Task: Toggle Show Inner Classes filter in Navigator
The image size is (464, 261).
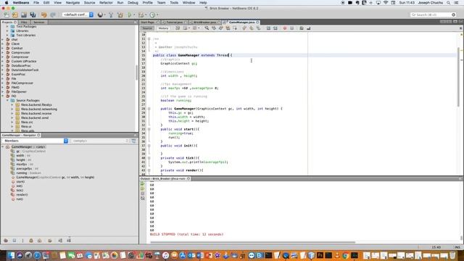Action: tap(39, 241)
